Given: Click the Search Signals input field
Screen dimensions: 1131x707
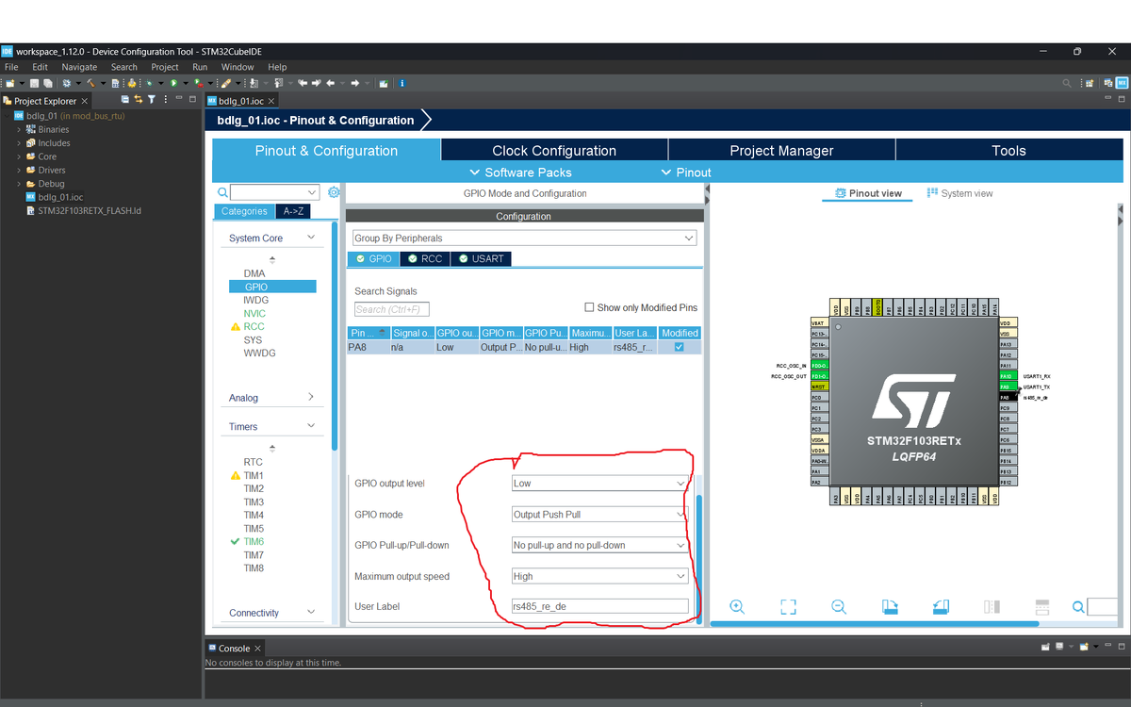Looking at the screenshot, I should point(392,309).
